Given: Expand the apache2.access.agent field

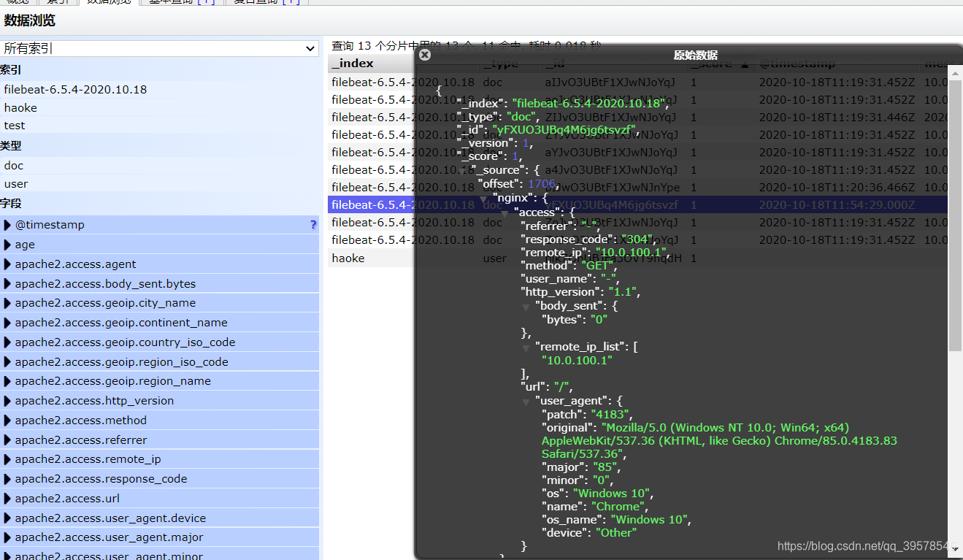Looking at the screenshot, I should (8, 264).
